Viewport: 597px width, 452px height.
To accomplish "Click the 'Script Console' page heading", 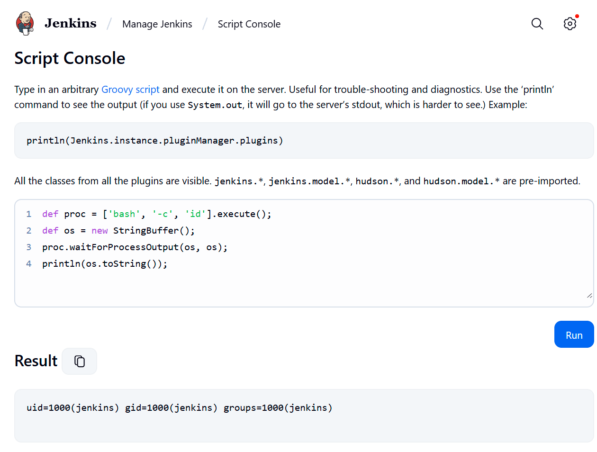I will pos(70,58).
